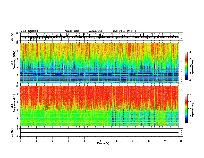Click the ch.1 "Frequency (kHz)" axis label
This screenshot has width=204, height=158.
[14, 60]
